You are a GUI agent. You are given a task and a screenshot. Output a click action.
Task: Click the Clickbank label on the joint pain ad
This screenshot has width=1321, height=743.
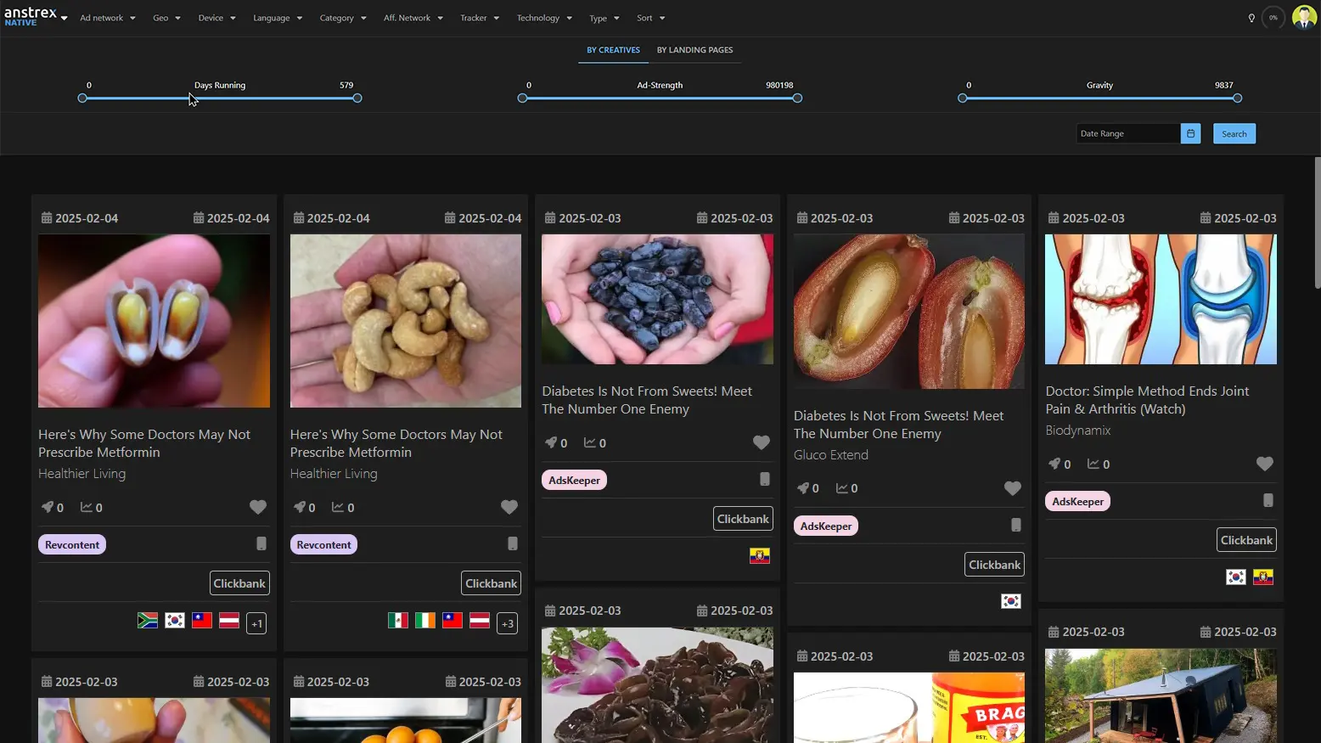click(1246, 539)
